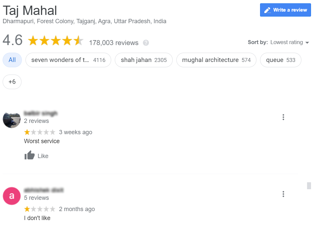Click the second reviewer's blurred name

click(44, 190)
